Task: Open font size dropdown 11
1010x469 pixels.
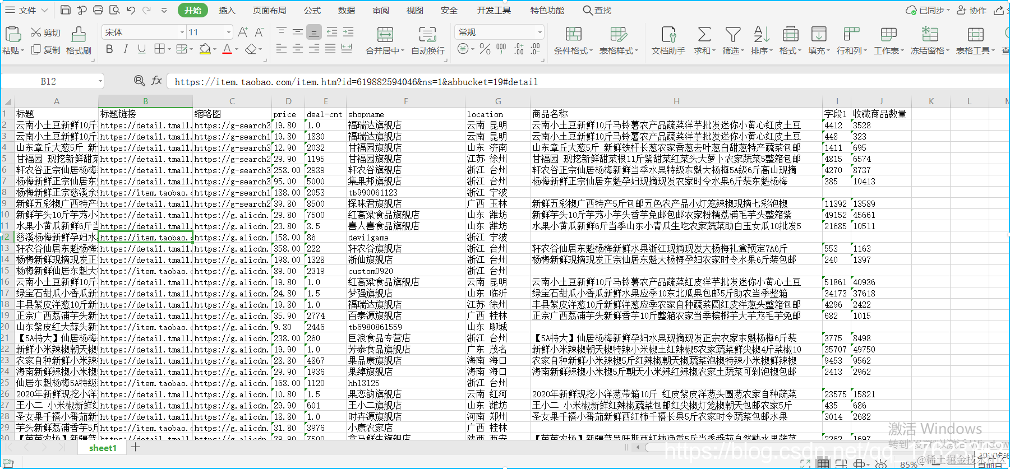Action: [x=228, y=32]
